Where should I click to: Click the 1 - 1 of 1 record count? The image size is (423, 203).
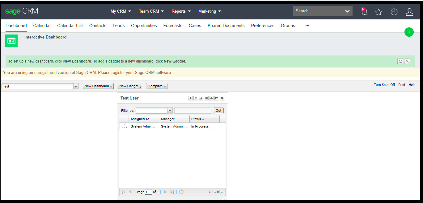click(x=216, y=192)
